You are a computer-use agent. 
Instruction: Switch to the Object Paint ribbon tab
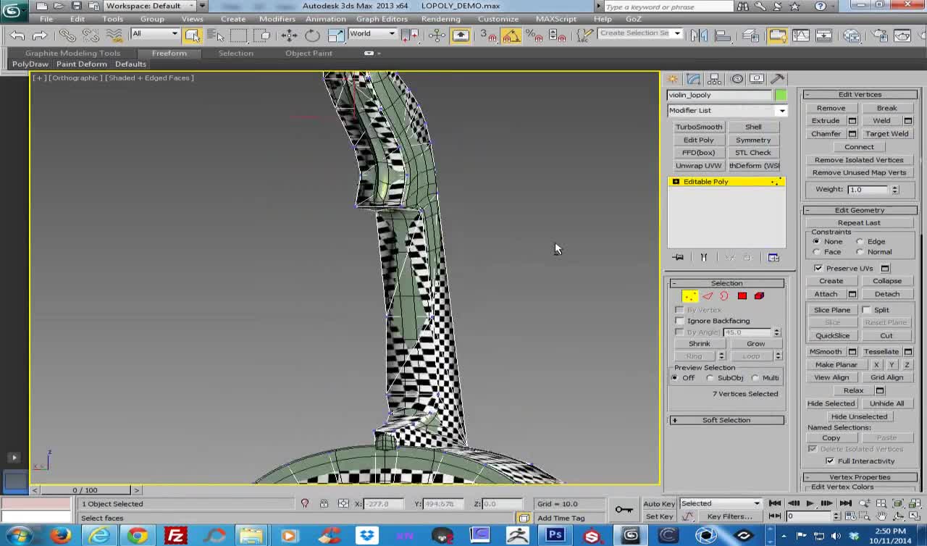[309, 53]
